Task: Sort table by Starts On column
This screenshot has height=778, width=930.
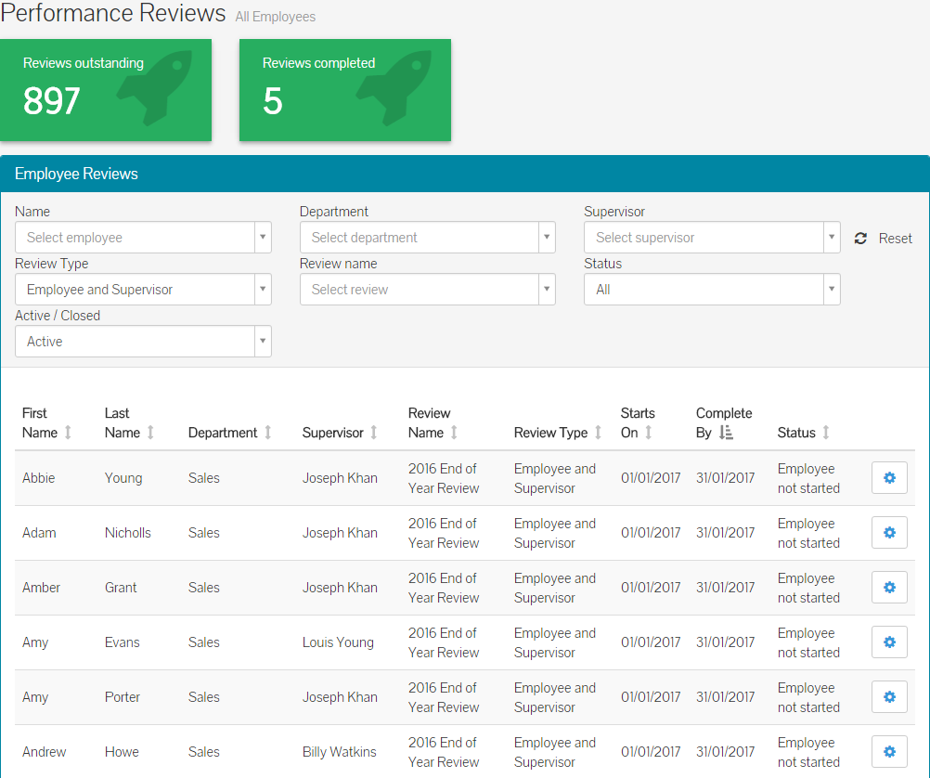Action: tap(648, 433)
